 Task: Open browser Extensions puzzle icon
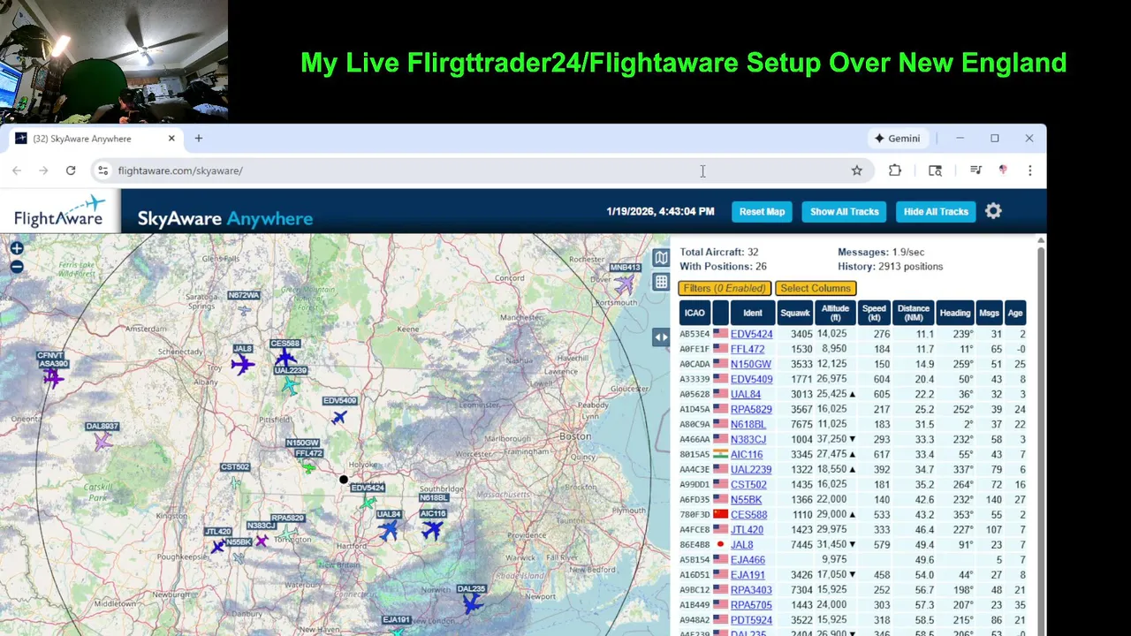(895, 170)
